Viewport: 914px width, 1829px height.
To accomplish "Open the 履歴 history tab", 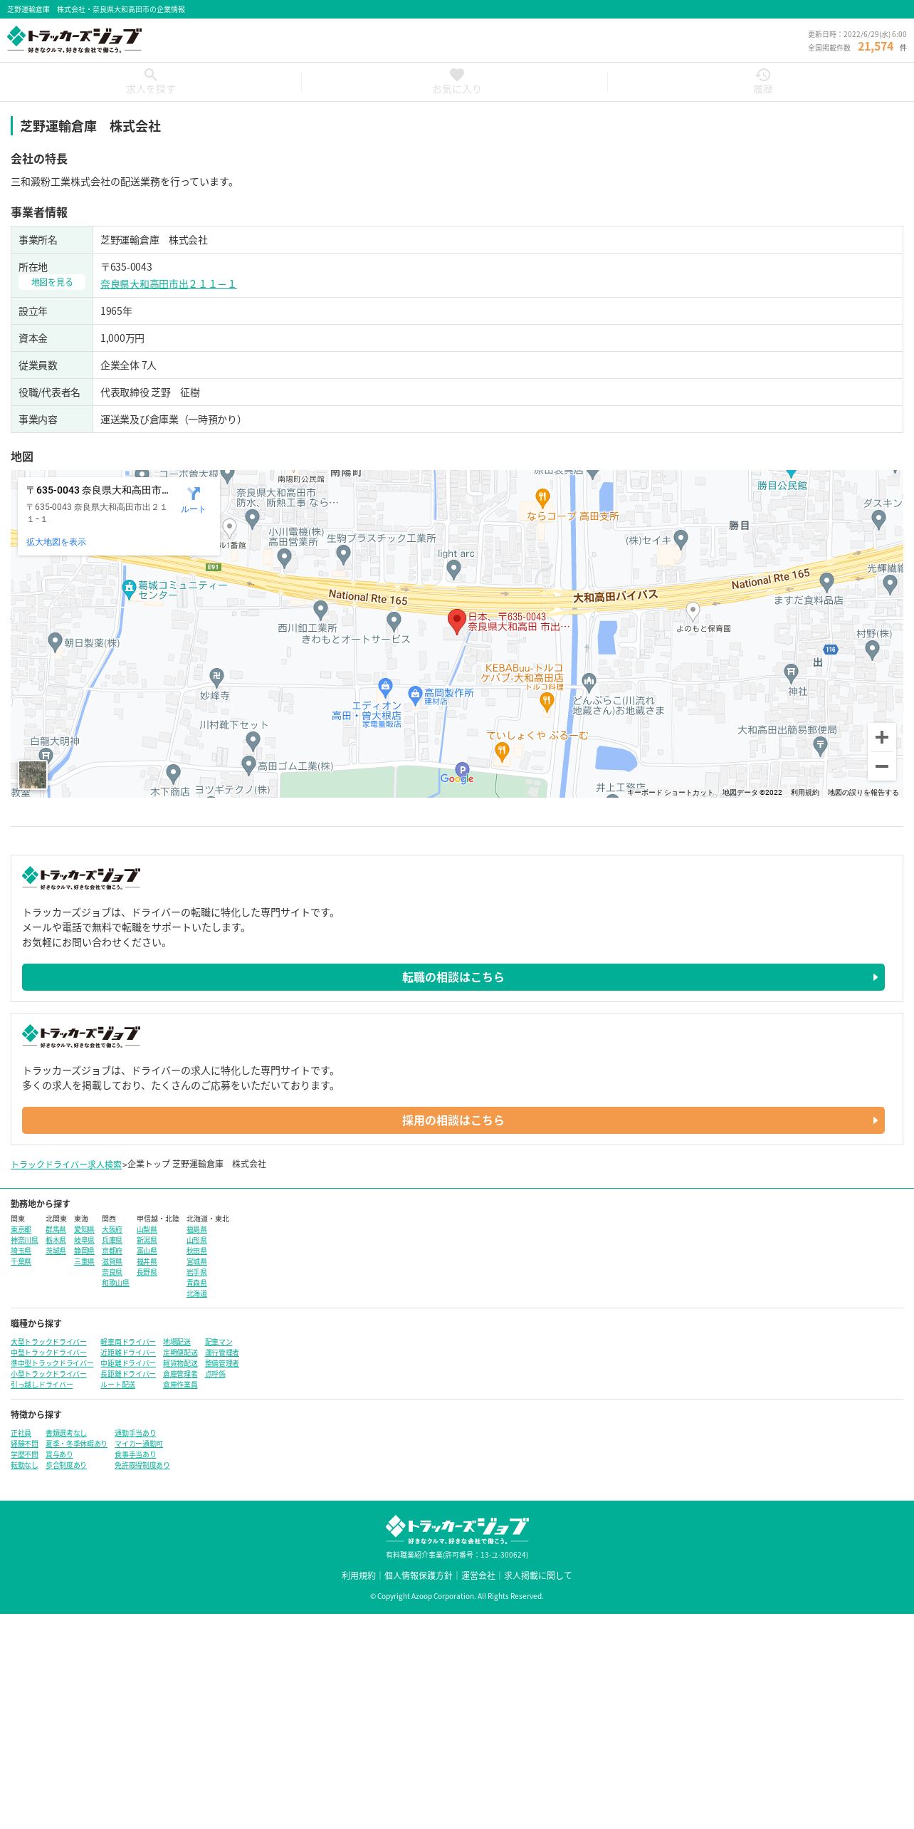I will click(x=762, y=82).
